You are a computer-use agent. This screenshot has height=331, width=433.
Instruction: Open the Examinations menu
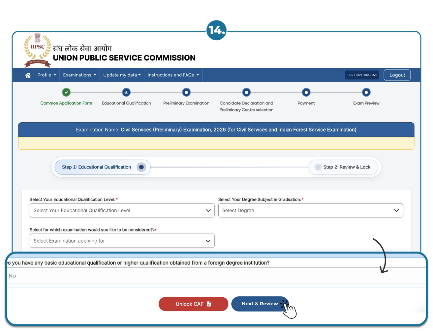pyautogui.click(x=79, y=75)
